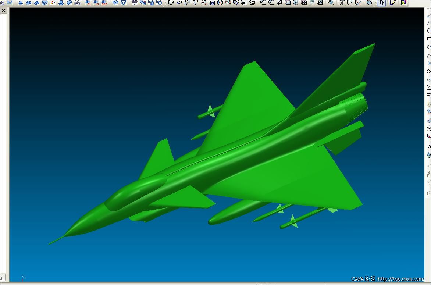Open the grid calculator-style view icon
431x285 pixels.
coord(312,3)
